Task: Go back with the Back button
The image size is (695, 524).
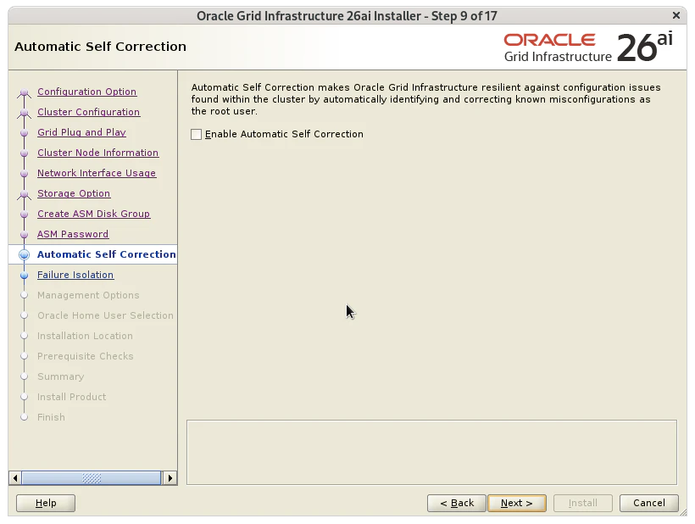Action: tap(457, 503)
